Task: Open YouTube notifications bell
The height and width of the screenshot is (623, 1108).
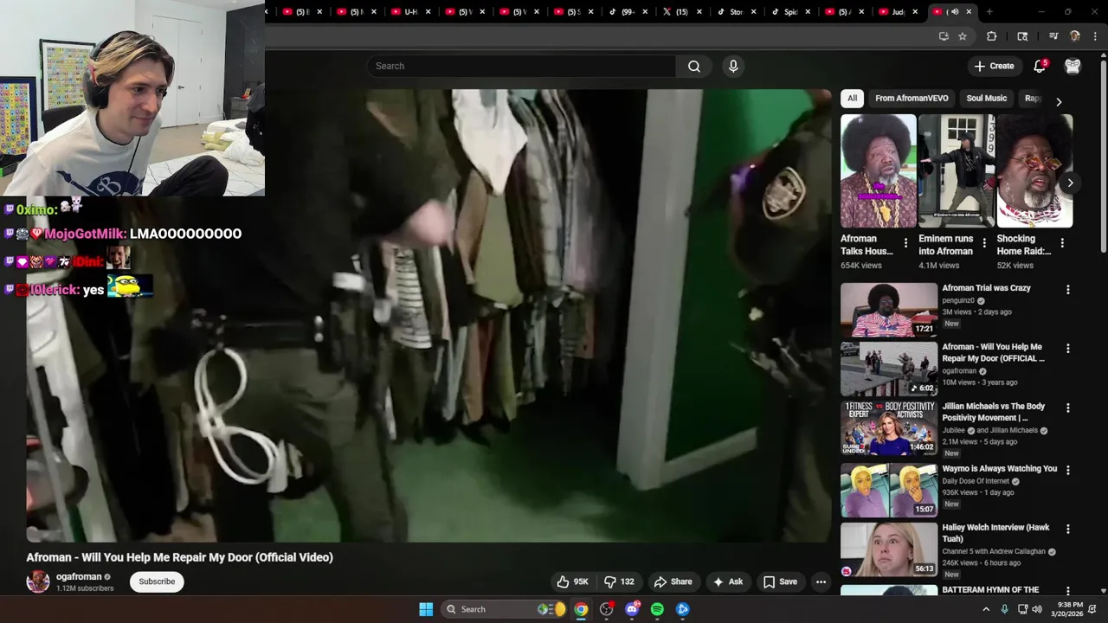Action: [1040, 66]
